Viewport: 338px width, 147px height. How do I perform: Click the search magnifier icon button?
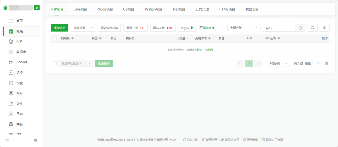[300, 28]
